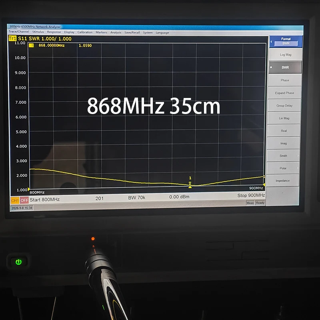Click the Impedance softkey
The image size is (320, 320).
click(282, 181)
